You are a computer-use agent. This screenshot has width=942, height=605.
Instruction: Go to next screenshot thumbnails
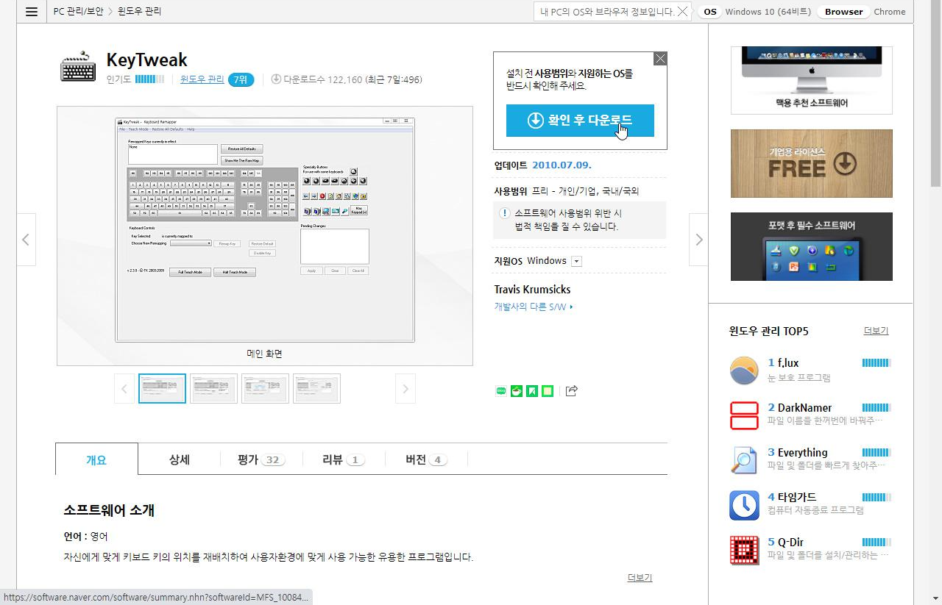coord(405,388)
